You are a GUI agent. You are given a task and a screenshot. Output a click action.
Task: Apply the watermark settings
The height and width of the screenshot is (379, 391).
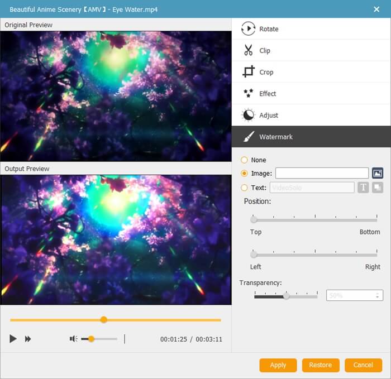click(x=278, y=365)
